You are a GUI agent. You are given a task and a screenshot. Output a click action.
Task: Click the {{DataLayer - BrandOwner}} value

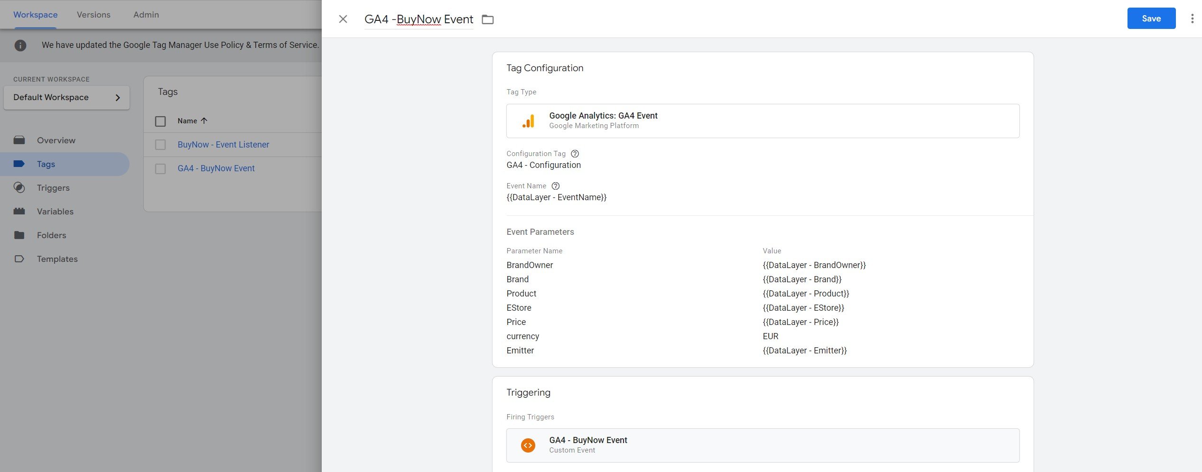[814, 265]
